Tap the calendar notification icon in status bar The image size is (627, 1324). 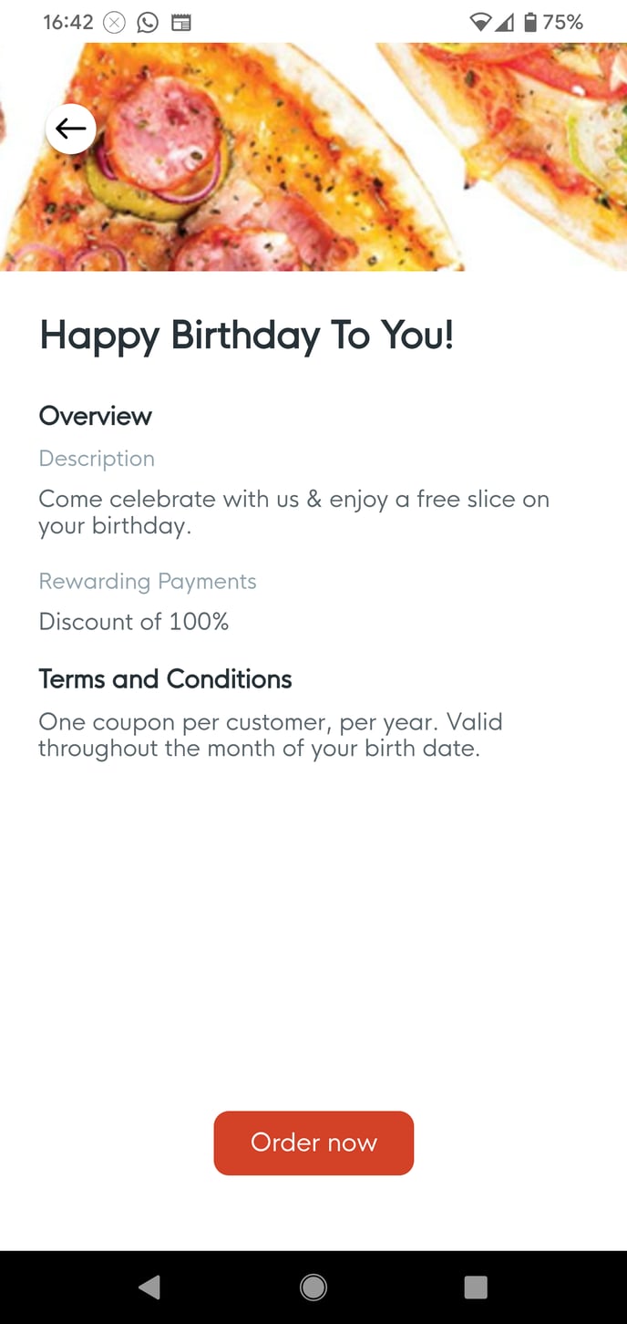181,23
